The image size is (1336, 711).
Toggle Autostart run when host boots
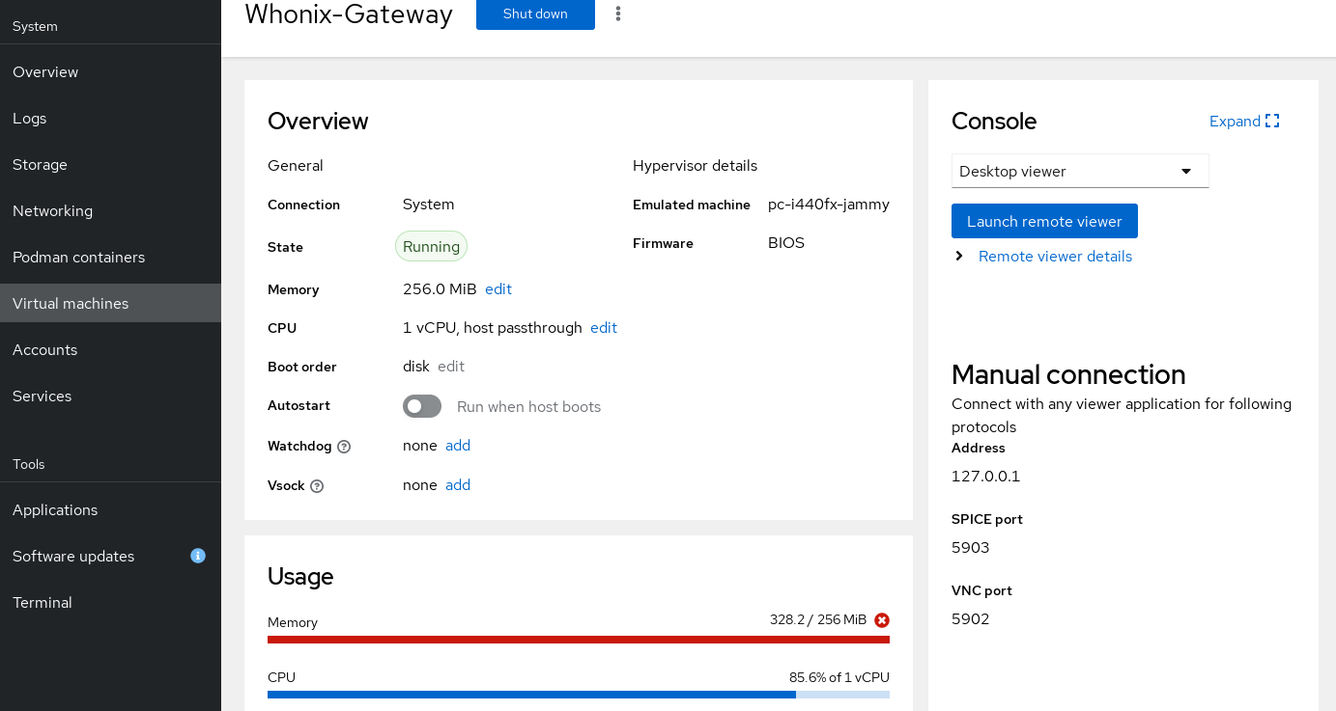click(x=422, y=406)
